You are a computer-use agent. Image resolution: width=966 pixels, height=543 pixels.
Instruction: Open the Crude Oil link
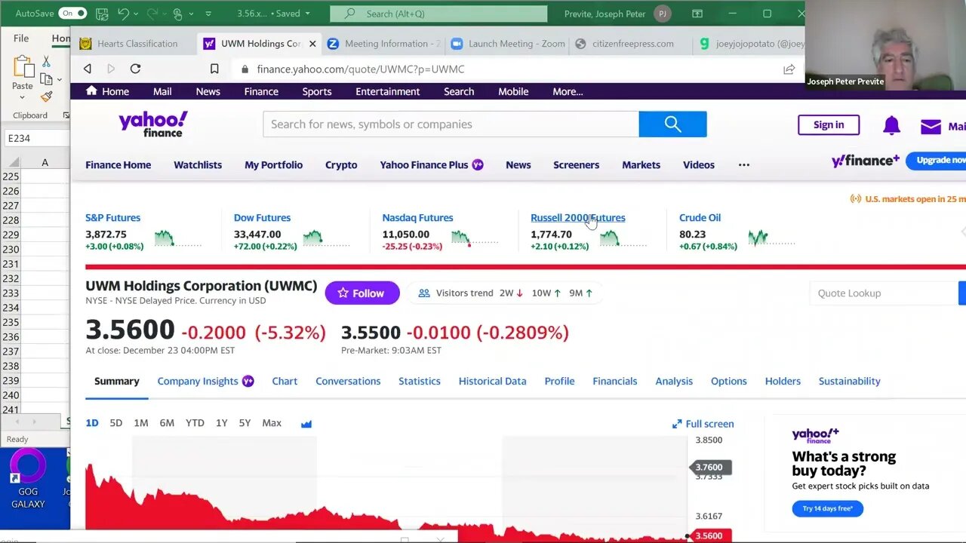700,217
